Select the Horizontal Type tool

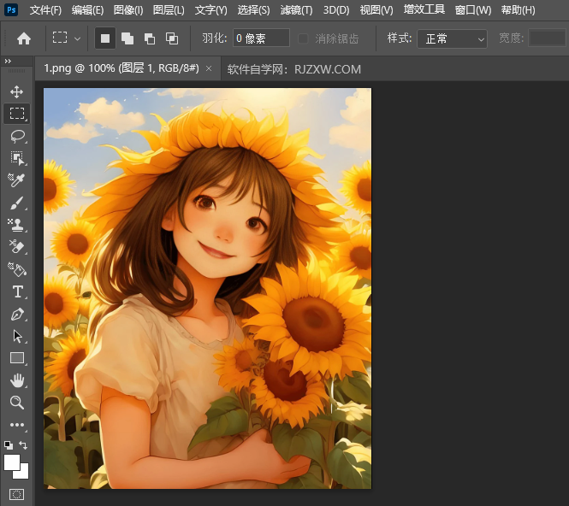[x=17, y=292]
